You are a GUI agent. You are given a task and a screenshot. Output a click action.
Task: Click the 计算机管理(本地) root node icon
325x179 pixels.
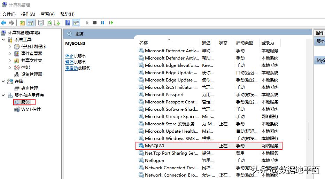(3, 32)
